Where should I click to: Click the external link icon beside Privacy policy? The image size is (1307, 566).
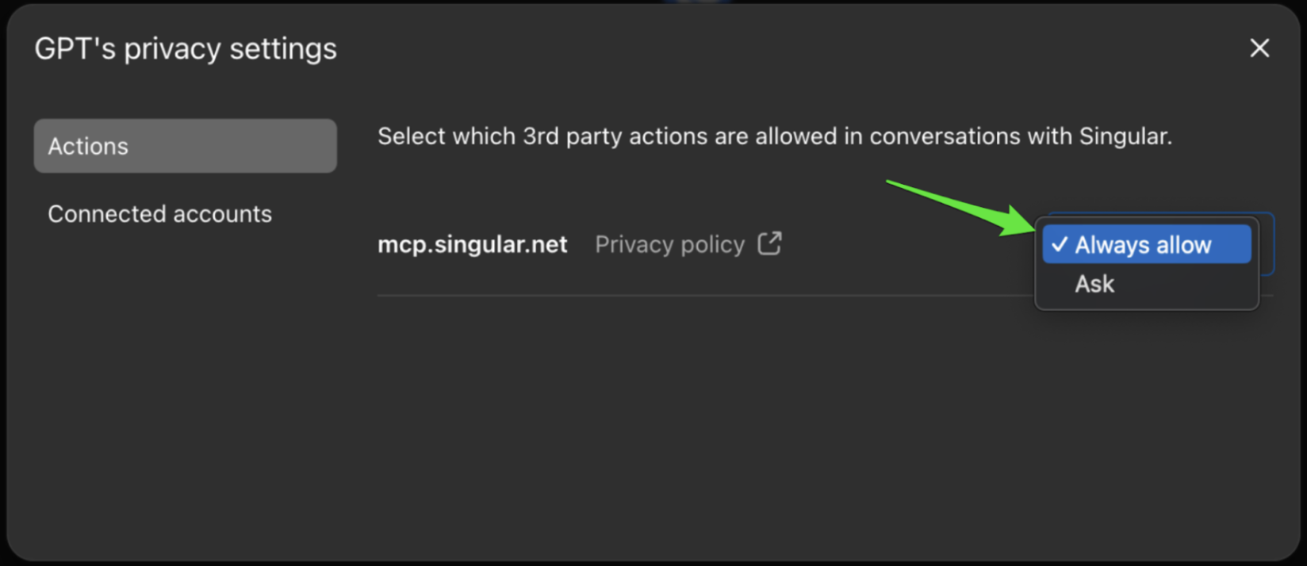[769, 244]
